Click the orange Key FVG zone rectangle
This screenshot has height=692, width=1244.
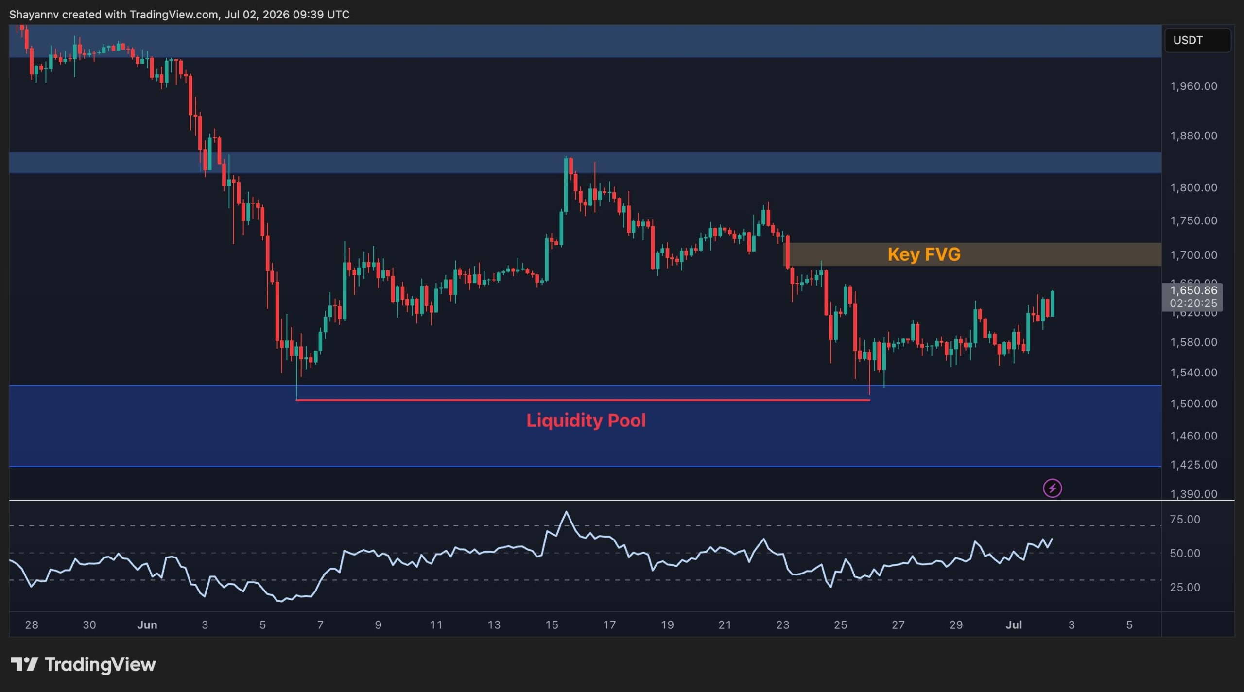coord(973,254)
